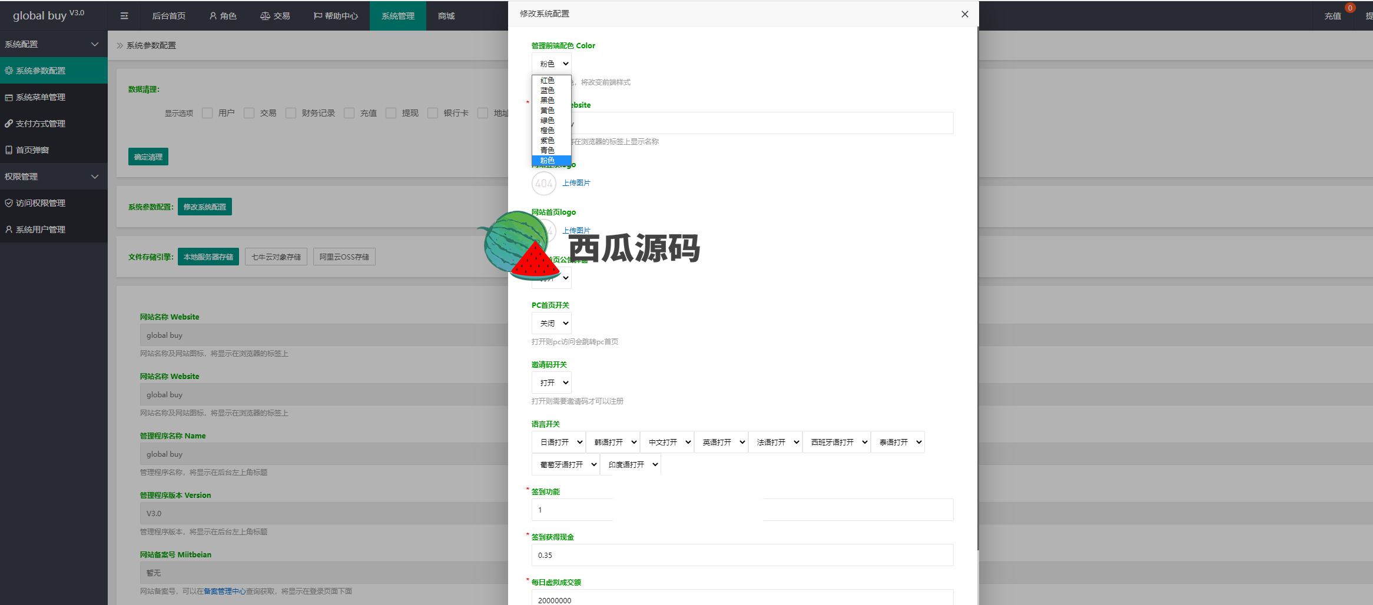Screen dimensions: 1373x605
Task: Check the 地址 checkbox
Action: tap(483, 113)
